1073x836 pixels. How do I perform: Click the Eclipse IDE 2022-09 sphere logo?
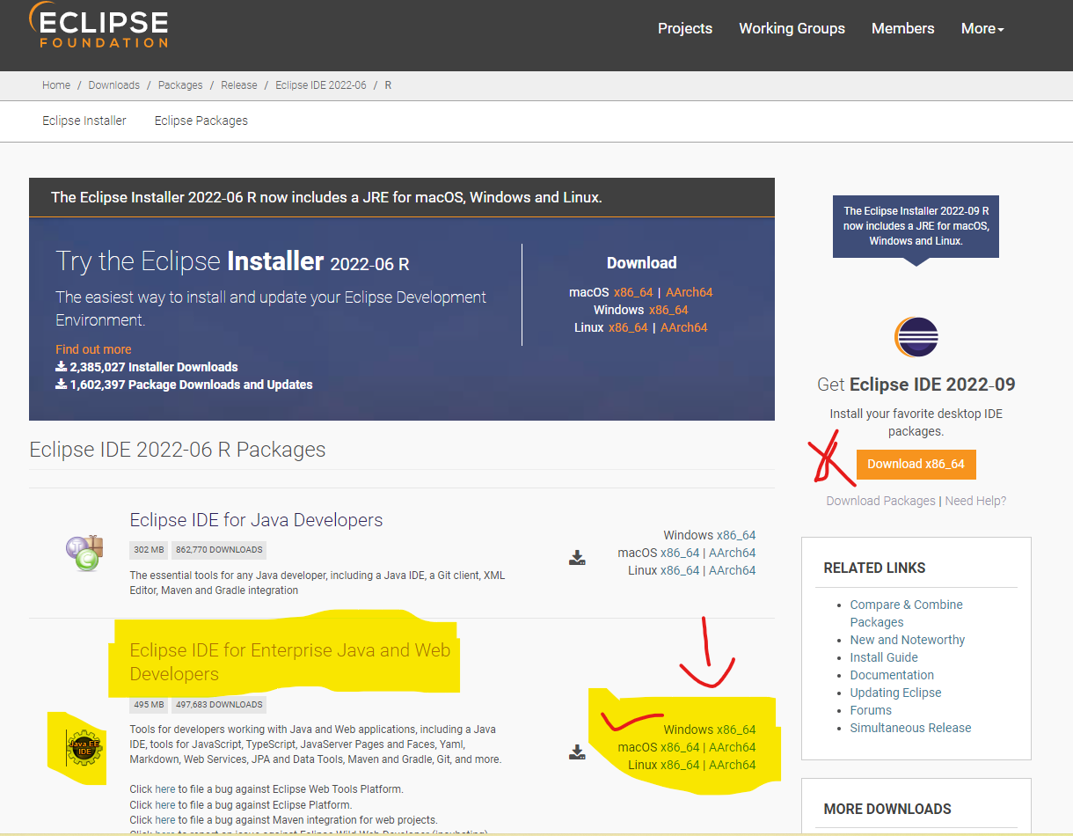[x=916, y=337]
